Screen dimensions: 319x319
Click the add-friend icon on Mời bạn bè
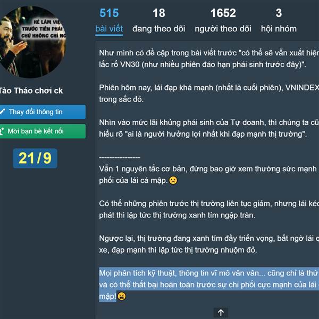pos(2,131)
